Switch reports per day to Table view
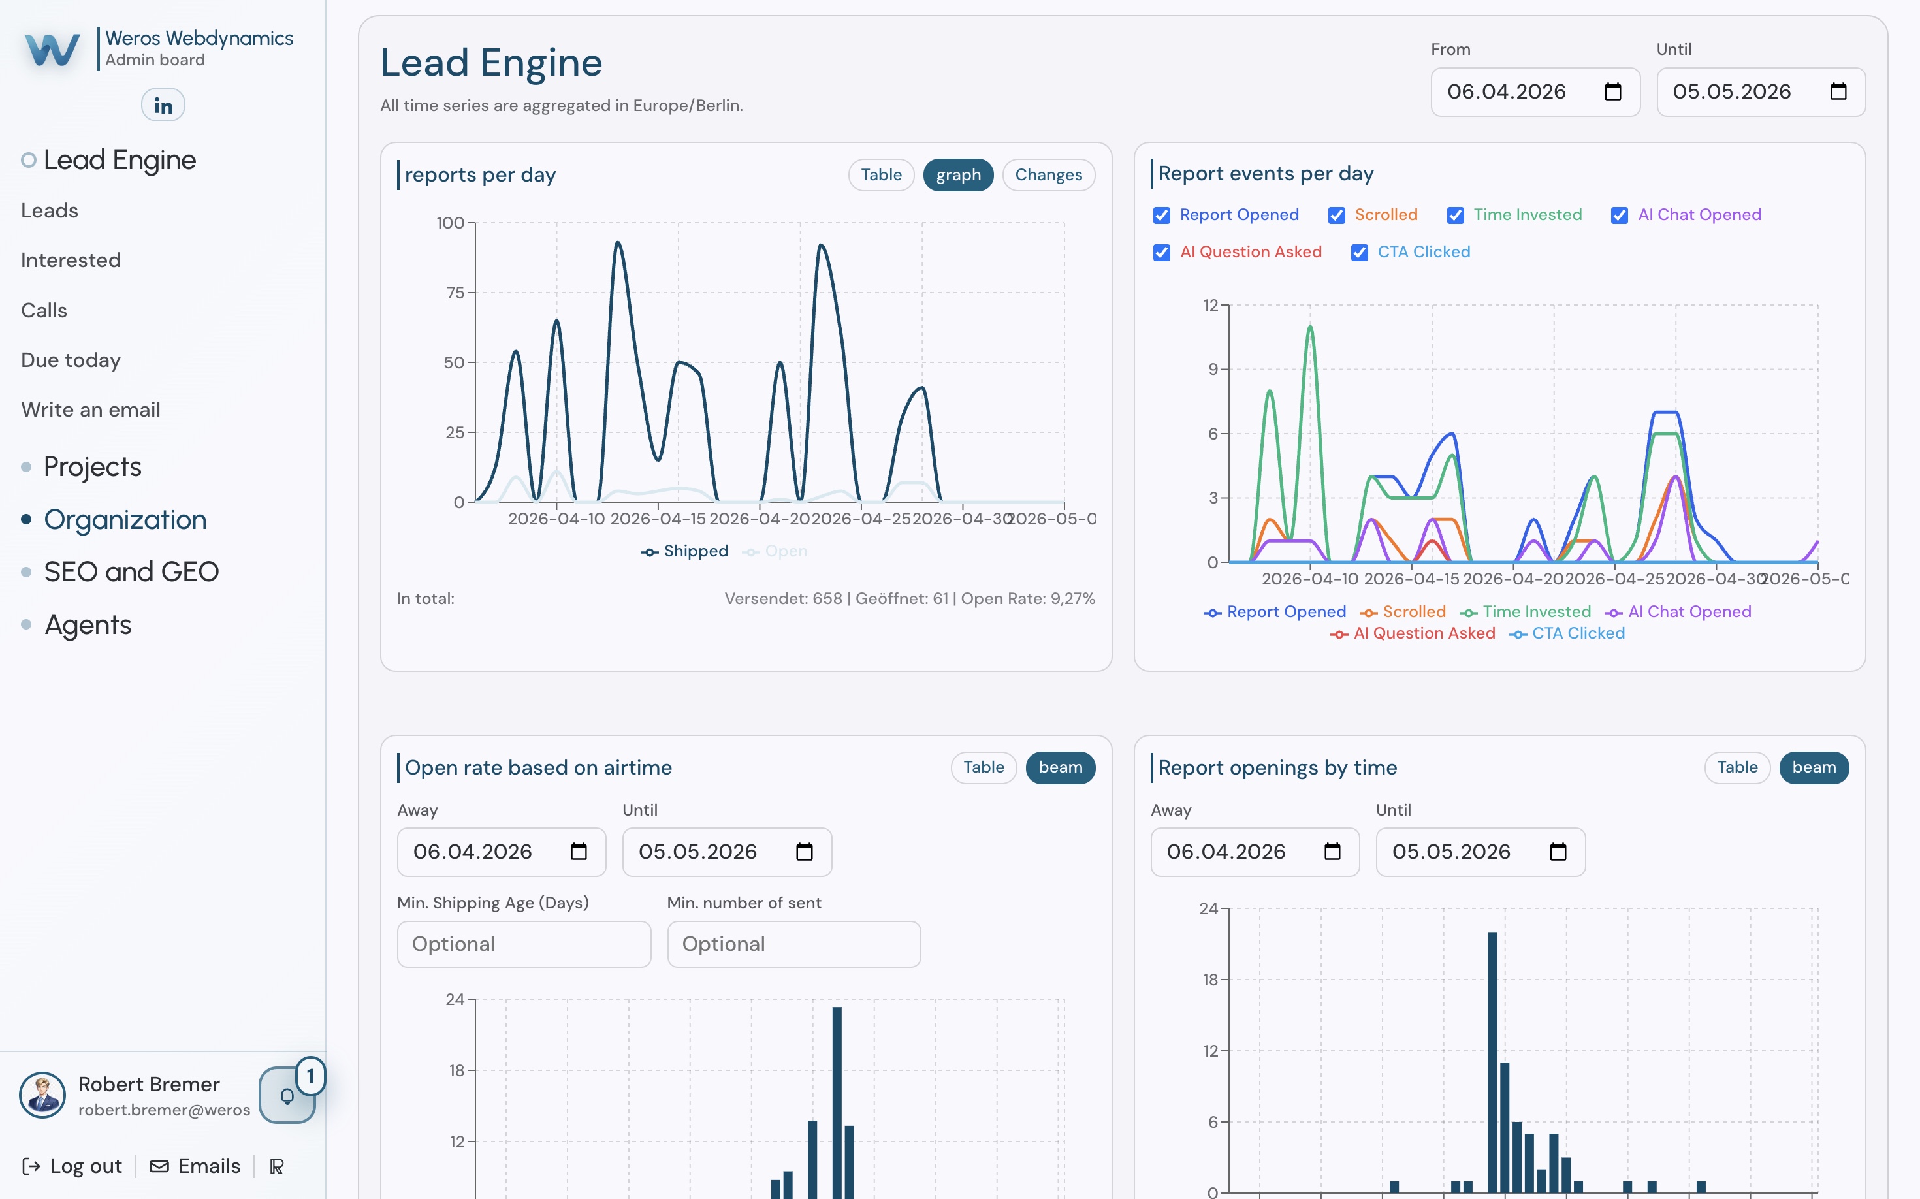This screenshot has height=1199, width=1920. coord(881,175)
